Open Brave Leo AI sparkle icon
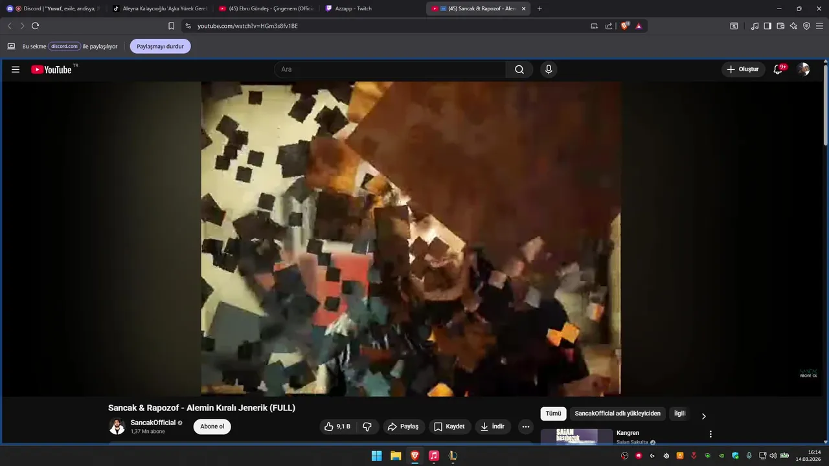The image size is (829, 466). pos(793,26)
